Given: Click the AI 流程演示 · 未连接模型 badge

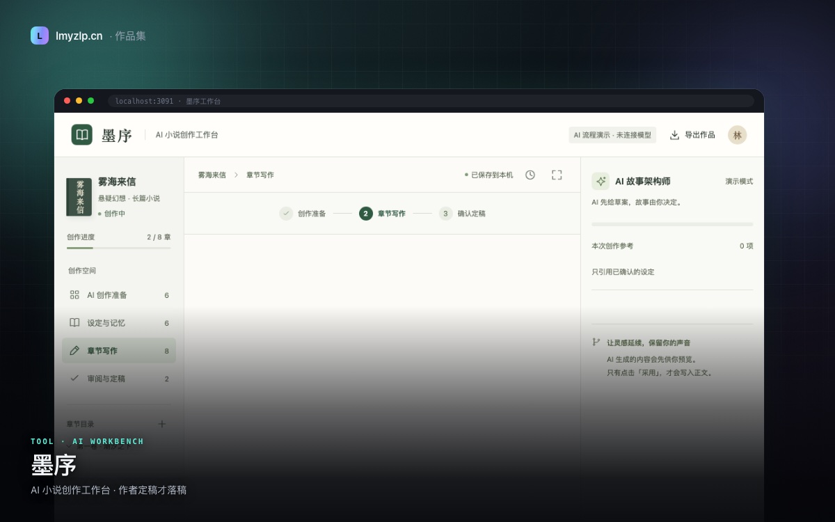Looking at the screenshot, I should (612, 135).
